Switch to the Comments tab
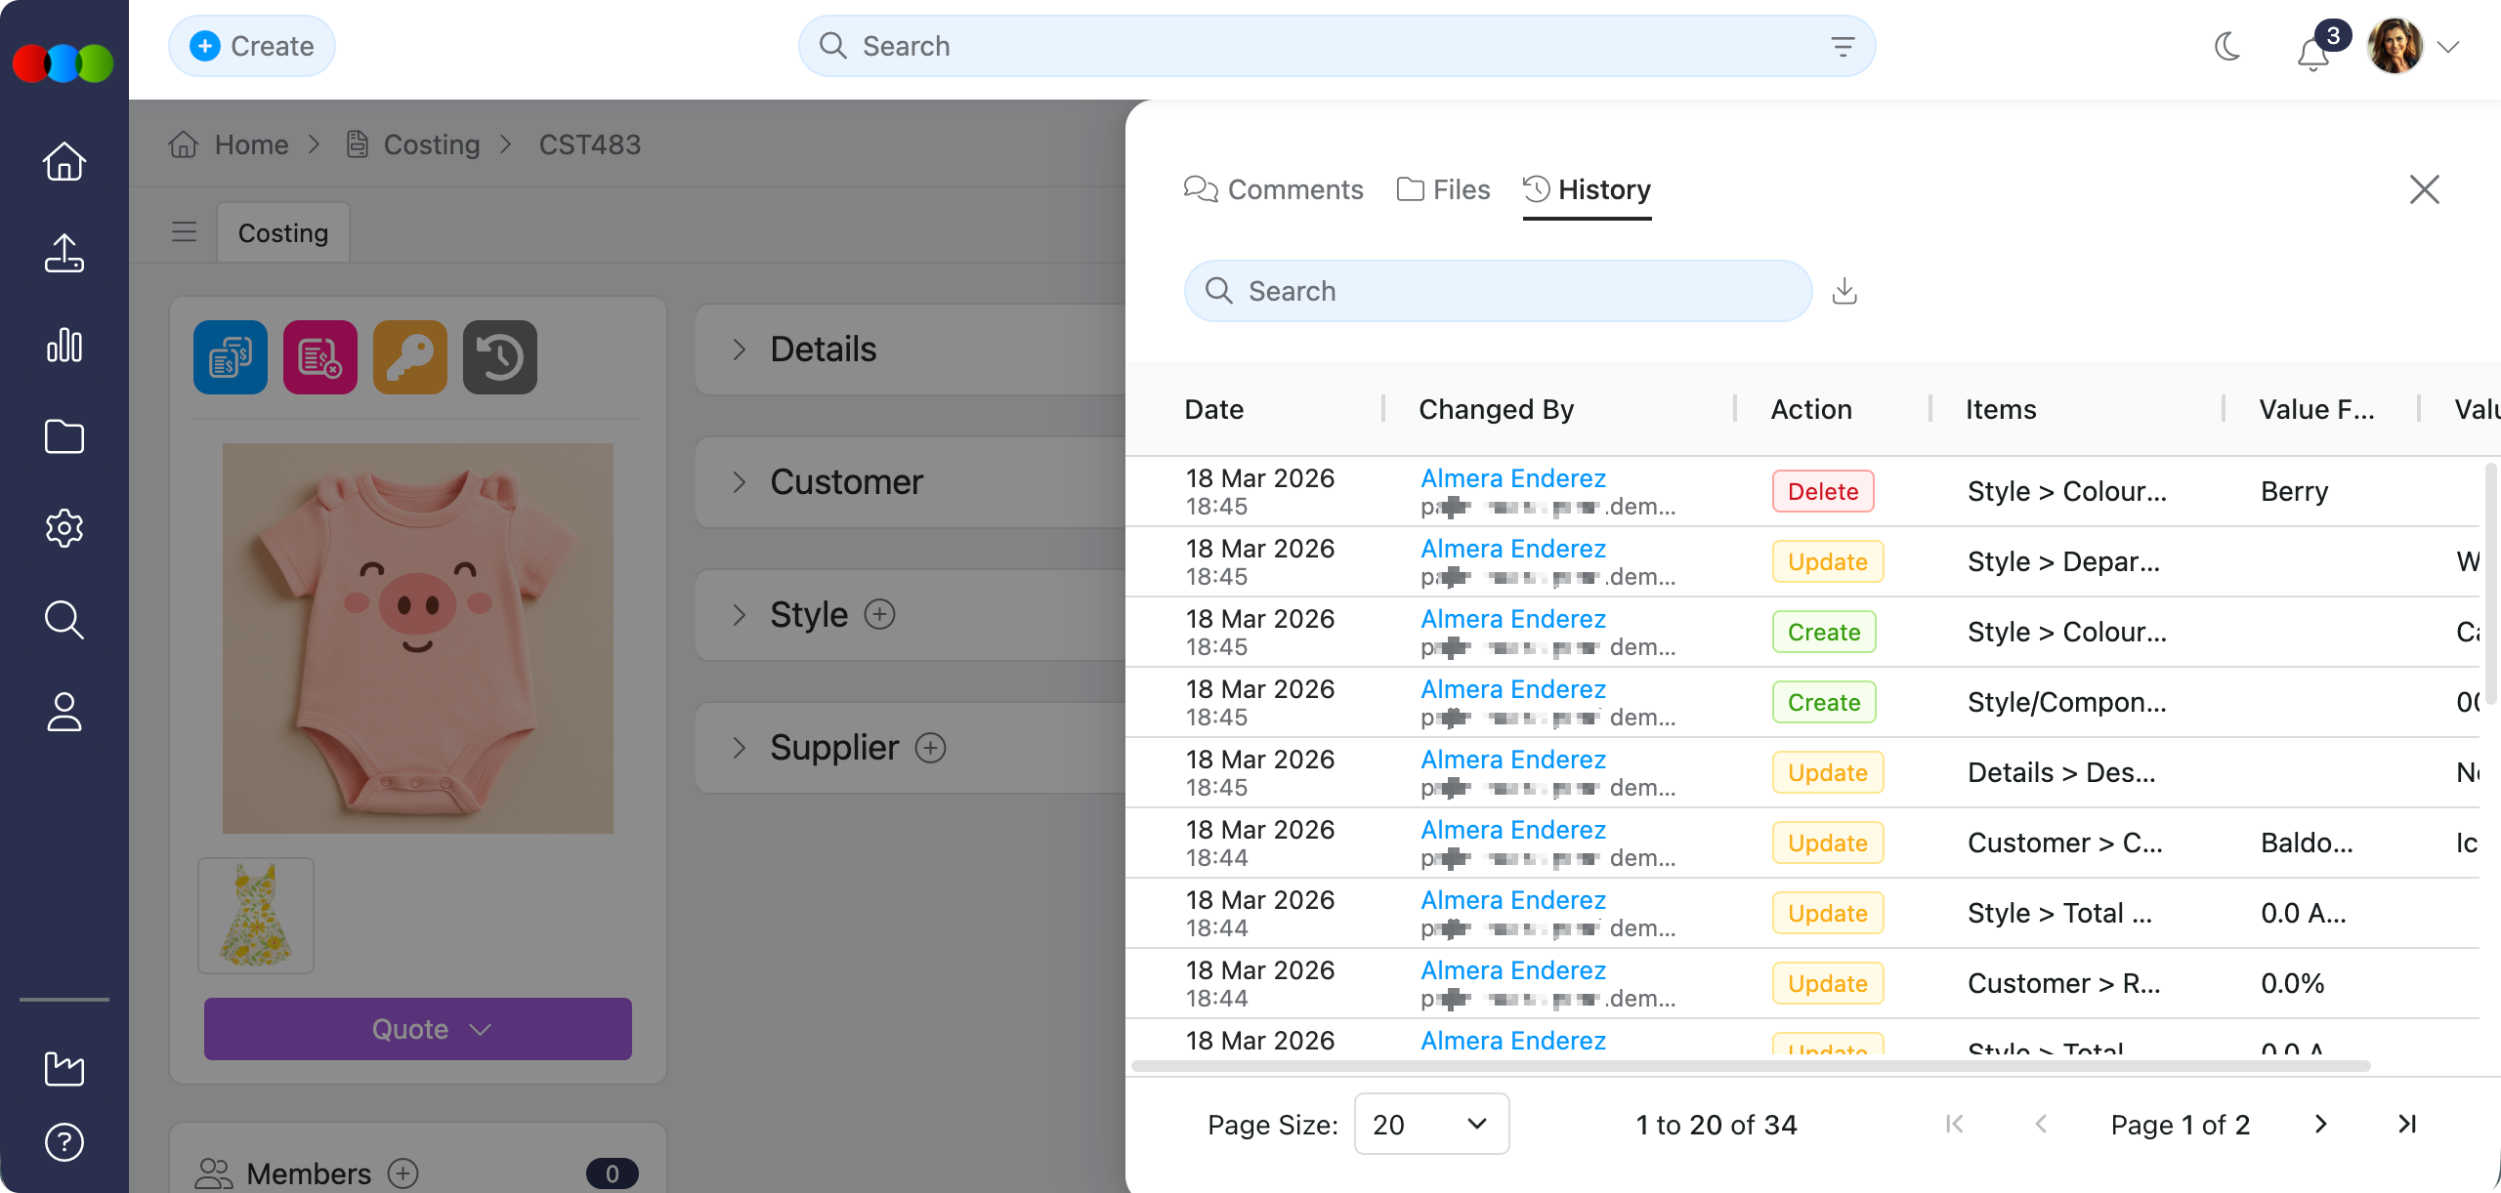2501x1193 pixels. 1274,189
